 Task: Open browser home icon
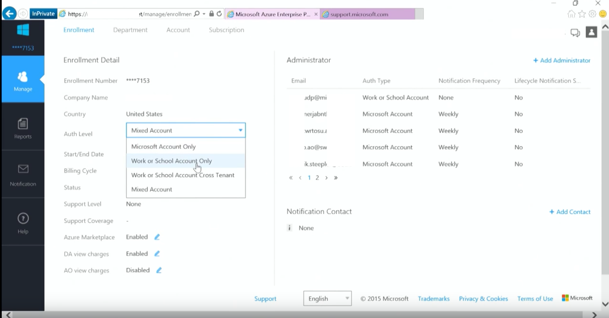click(x=571, y=14)
